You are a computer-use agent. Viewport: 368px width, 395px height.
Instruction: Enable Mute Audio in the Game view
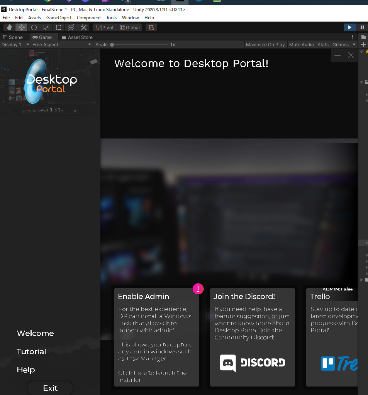(302, 44)
